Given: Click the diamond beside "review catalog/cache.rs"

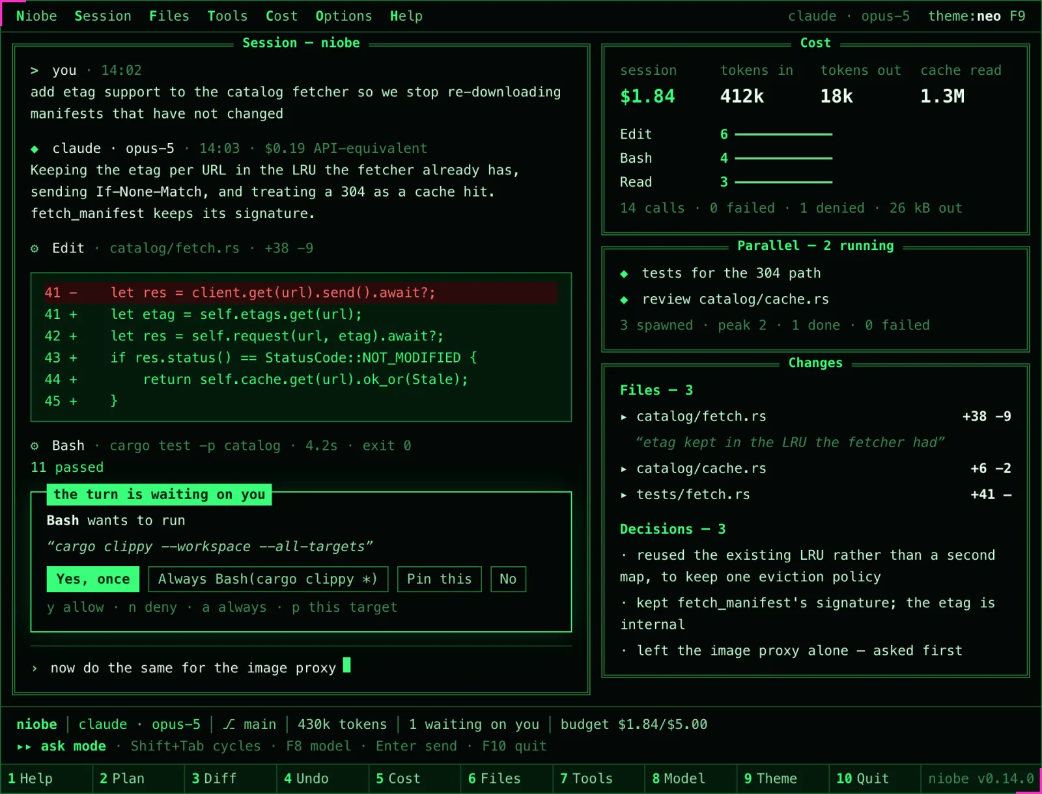Looking at the screenshot, I should [624, 300].
